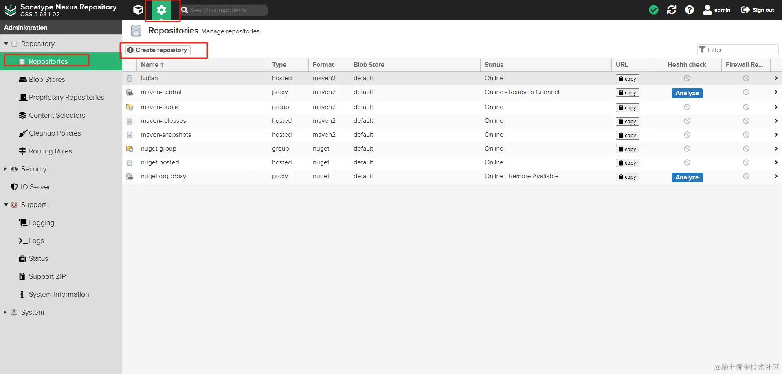Open details chevron for maven-releases row
The image size is (782, 374).
(x=776, y=121)
